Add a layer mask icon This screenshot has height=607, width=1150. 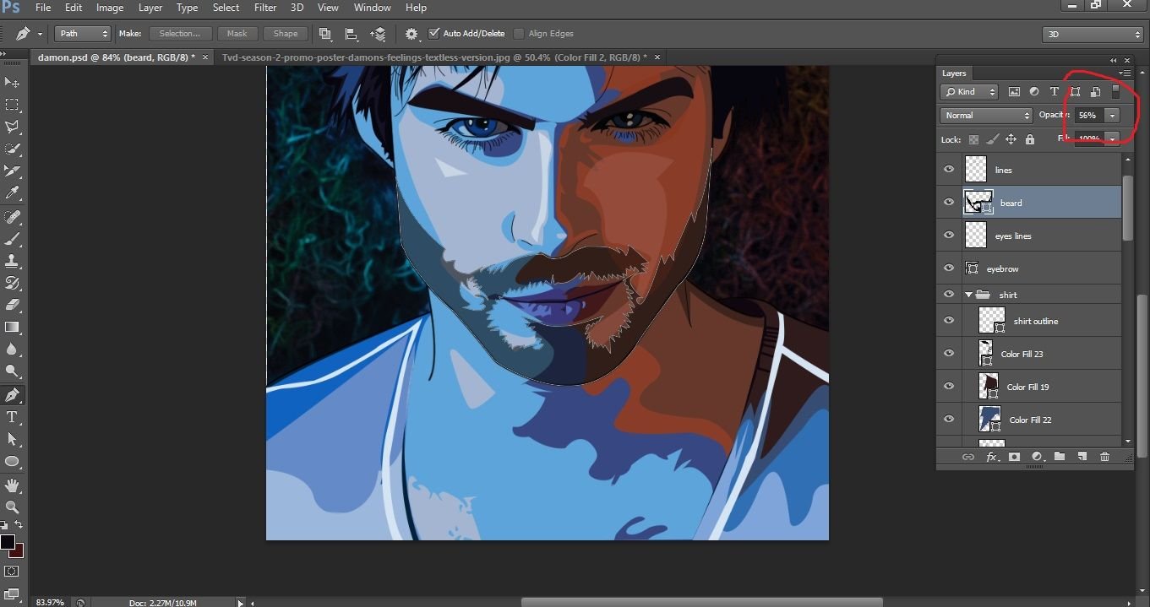pos(1014,457)
